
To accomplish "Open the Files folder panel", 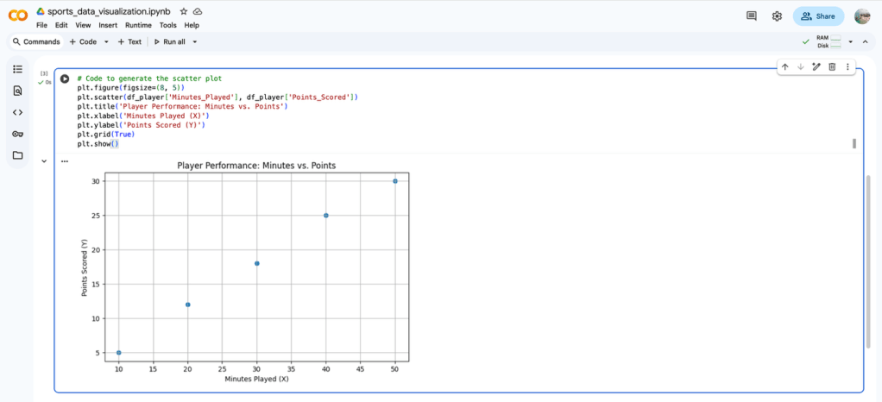I will tap(17, 155).
